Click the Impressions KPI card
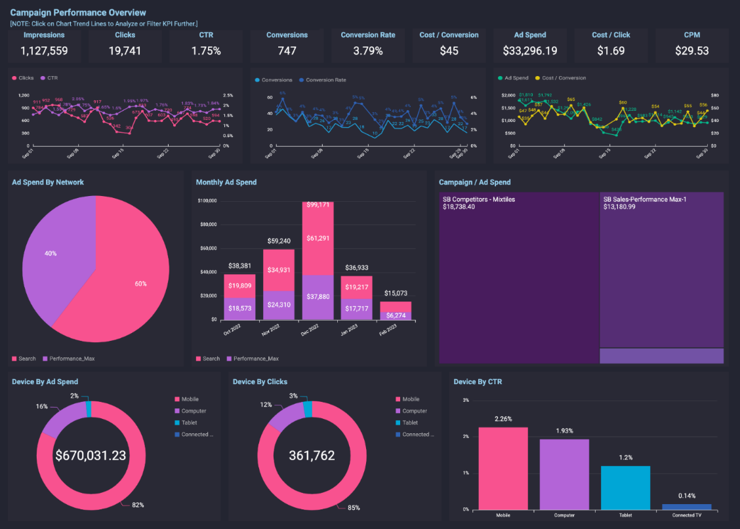Viewport: 740px width, 529px height. click(x=45, y=44)
